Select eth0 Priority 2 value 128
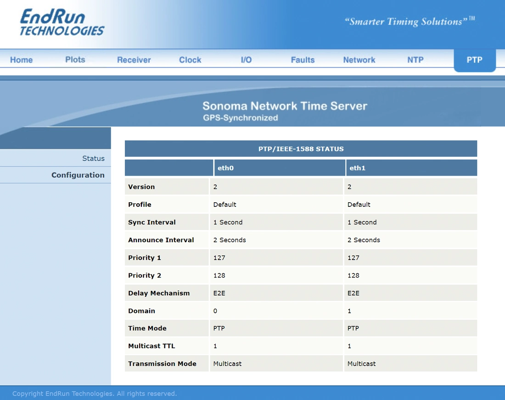 click(219, 275)
